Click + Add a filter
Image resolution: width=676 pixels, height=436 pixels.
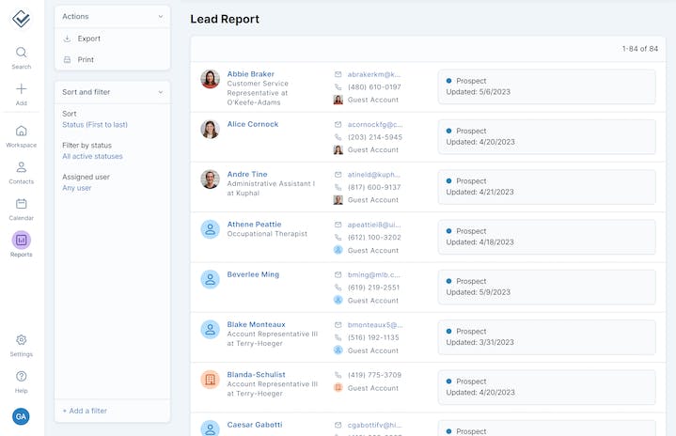[85, 411]
